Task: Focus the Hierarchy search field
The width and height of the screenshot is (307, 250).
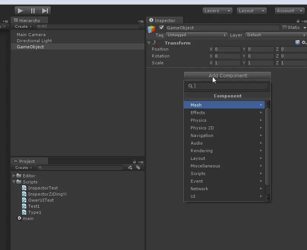Action: coord(87,26)
